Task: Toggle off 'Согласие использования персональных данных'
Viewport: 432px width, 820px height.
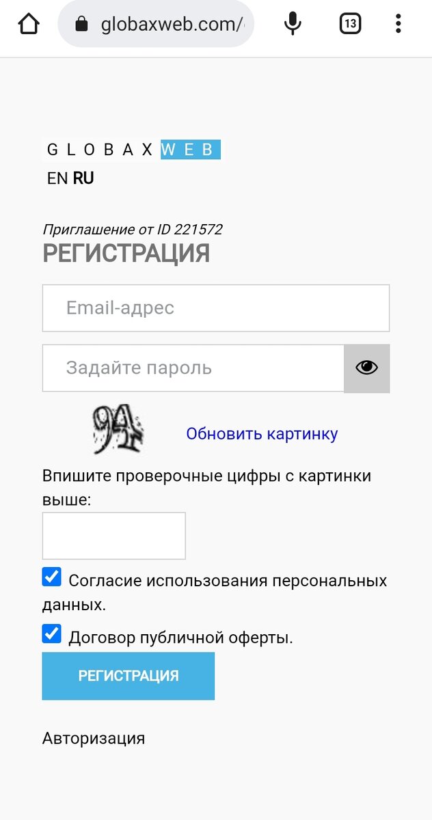Action: click(51, 577)
